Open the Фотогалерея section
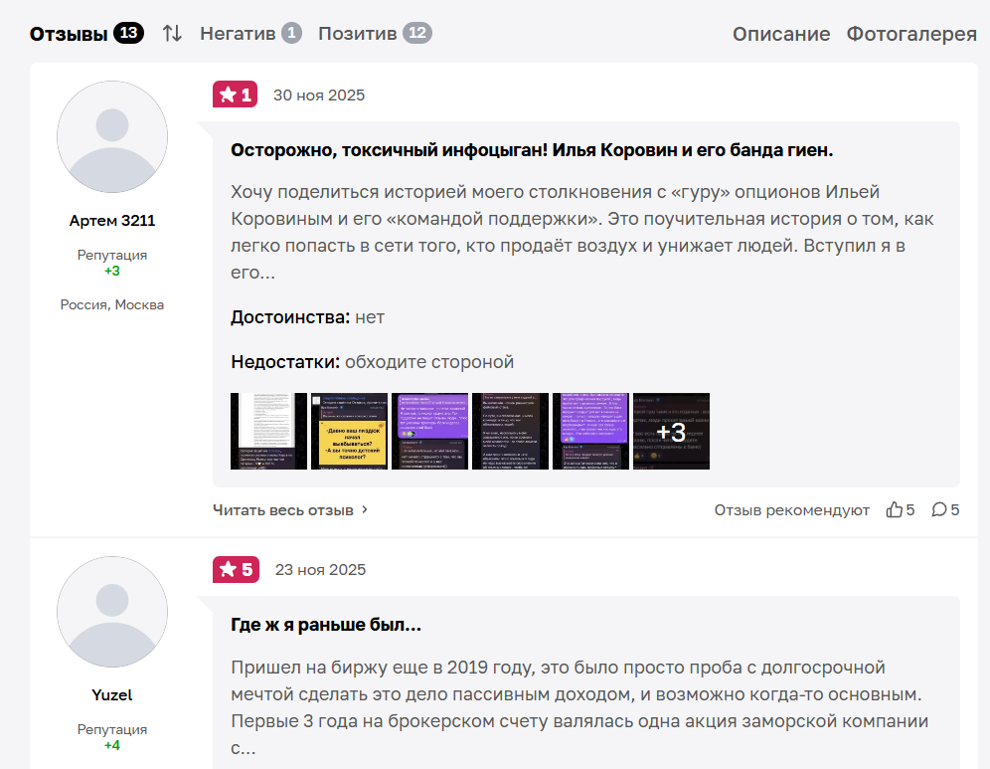 pyautogui.click(x=911, y=34)
